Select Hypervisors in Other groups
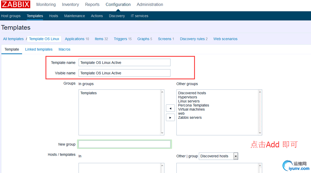 coord(187,97)
